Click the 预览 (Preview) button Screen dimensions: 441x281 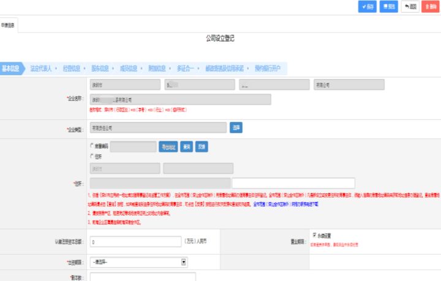click(x=388, y=7)
